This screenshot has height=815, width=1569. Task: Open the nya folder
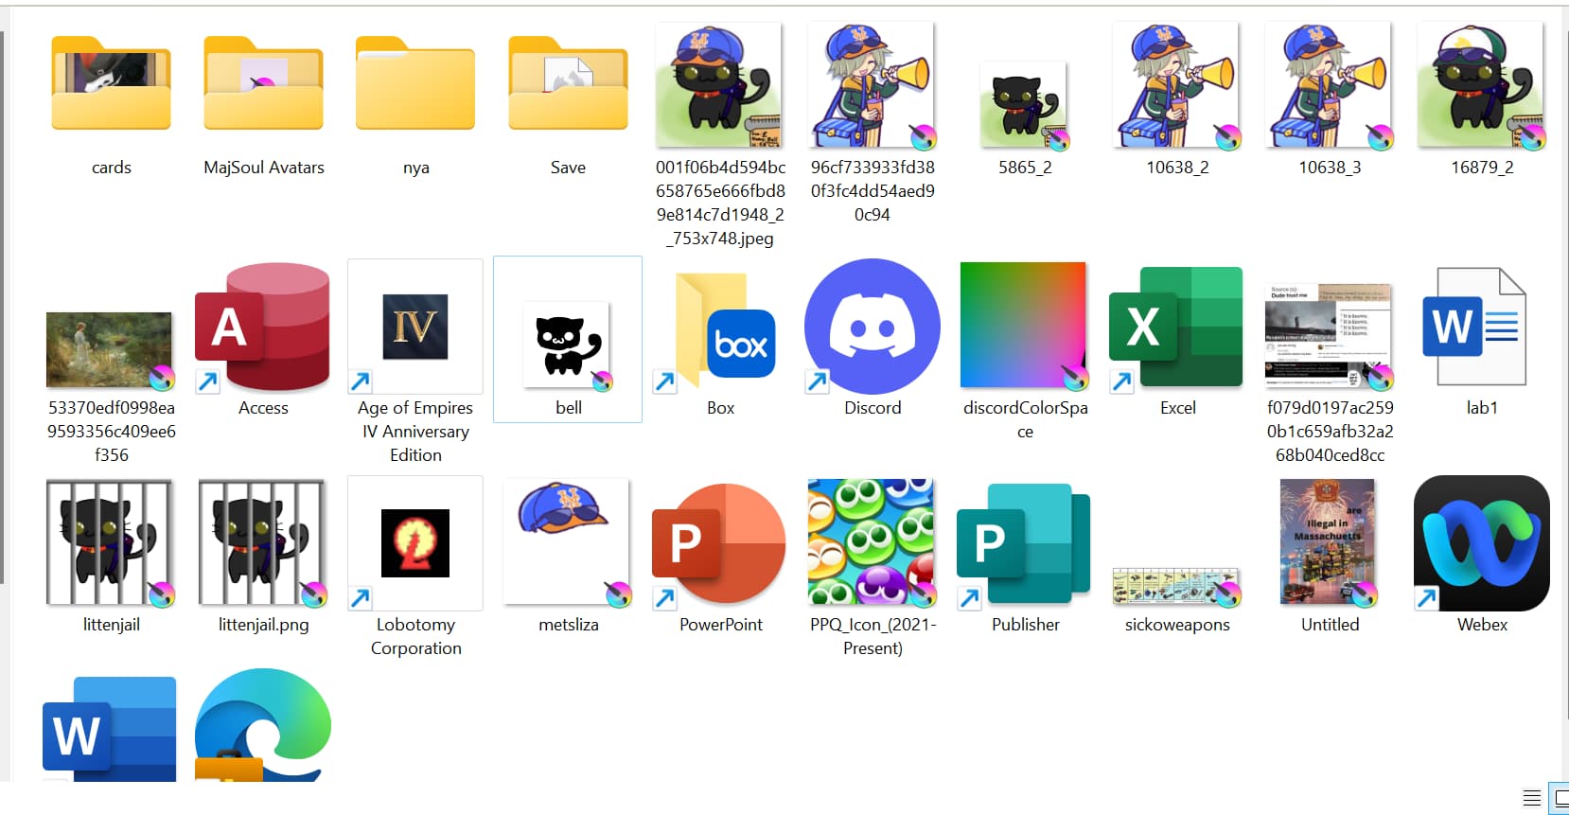[415, 83]
